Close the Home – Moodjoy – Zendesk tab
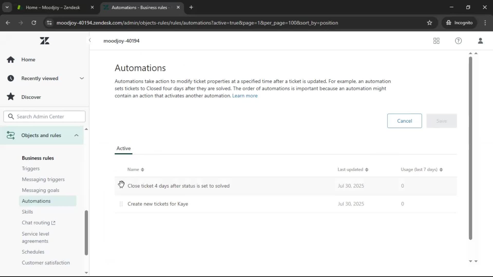 [x=92, y=7]
